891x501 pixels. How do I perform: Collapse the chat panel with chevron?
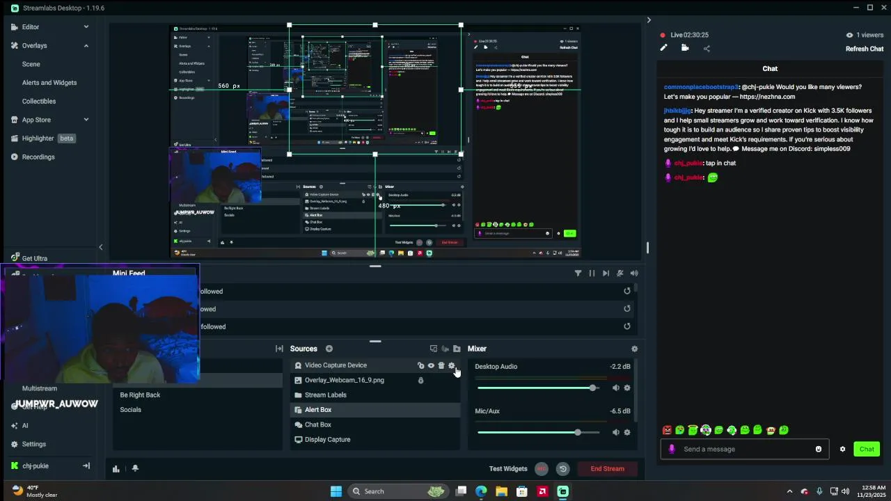coord(649,20)
